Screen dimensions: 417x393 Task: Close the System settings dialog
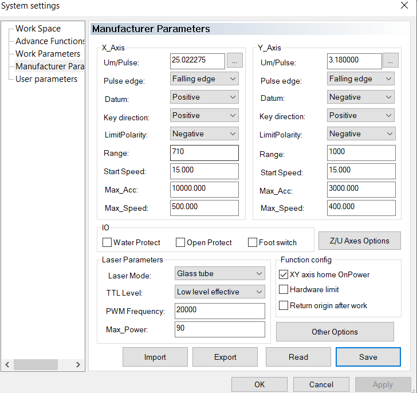tap(404, 6)
